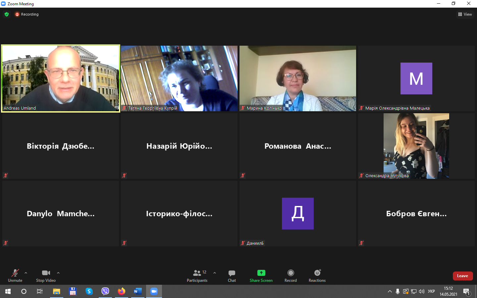Open Firefox from the taskbar
The image size is (477, 298).
click(122, 291)
